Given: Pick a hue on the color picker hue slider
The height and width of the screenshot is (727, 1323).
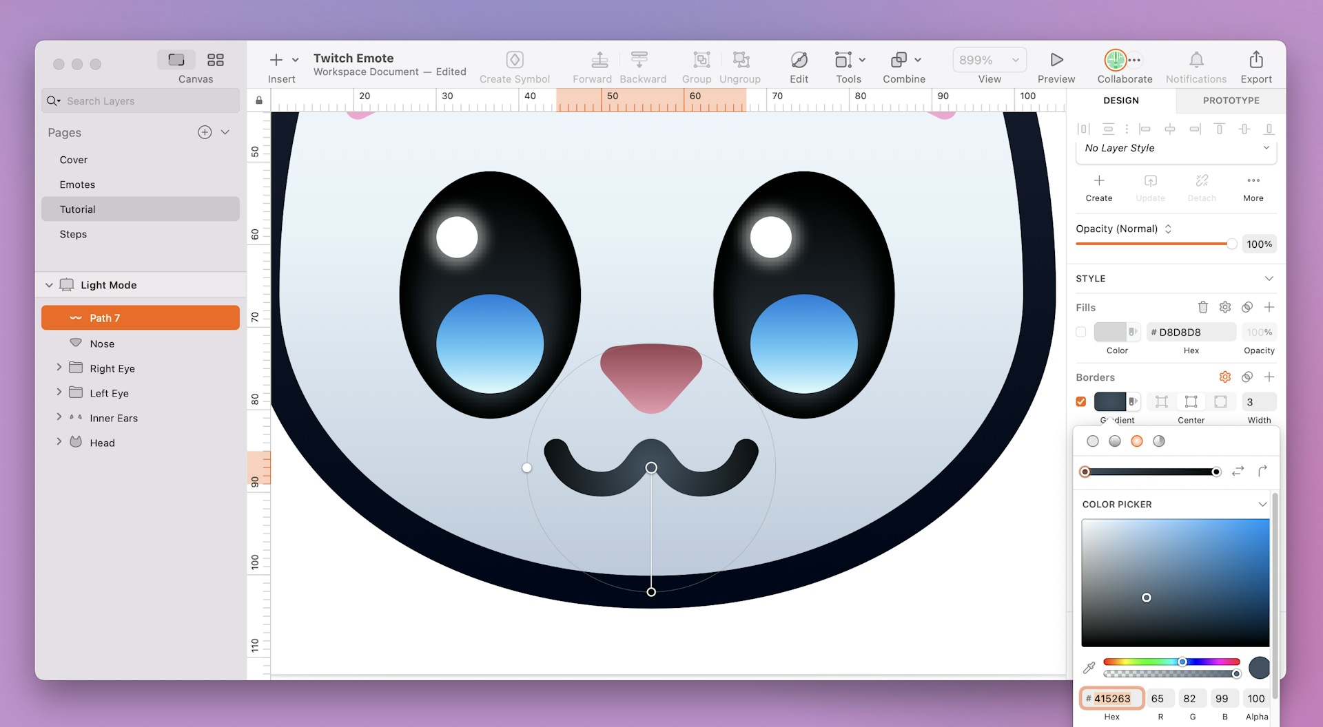Looking at the screenshot, I should (1171, 662).
